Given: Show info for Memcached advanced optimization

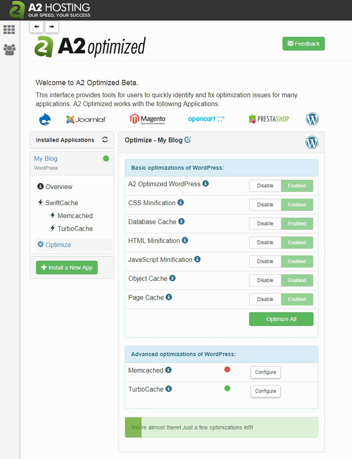Looking at the screenshot, I should 169,370.
